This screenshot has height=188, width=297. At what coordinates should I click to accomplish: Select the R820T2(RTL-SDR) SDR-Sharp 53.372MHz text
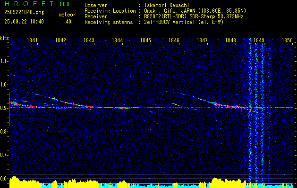(194, 16)
